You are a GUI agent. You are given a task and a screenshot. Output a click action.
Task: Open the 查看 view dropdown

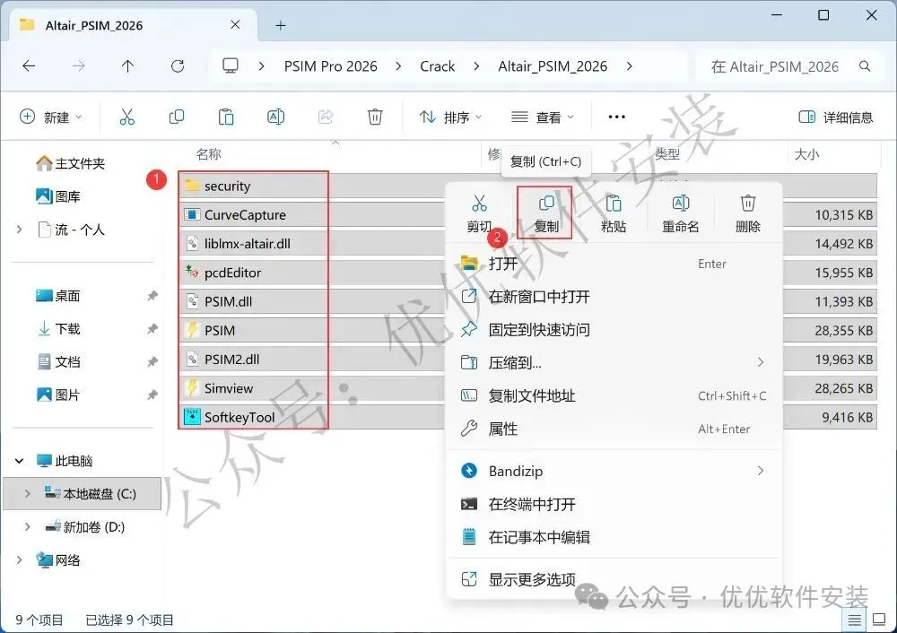click(x=543, y=117)
